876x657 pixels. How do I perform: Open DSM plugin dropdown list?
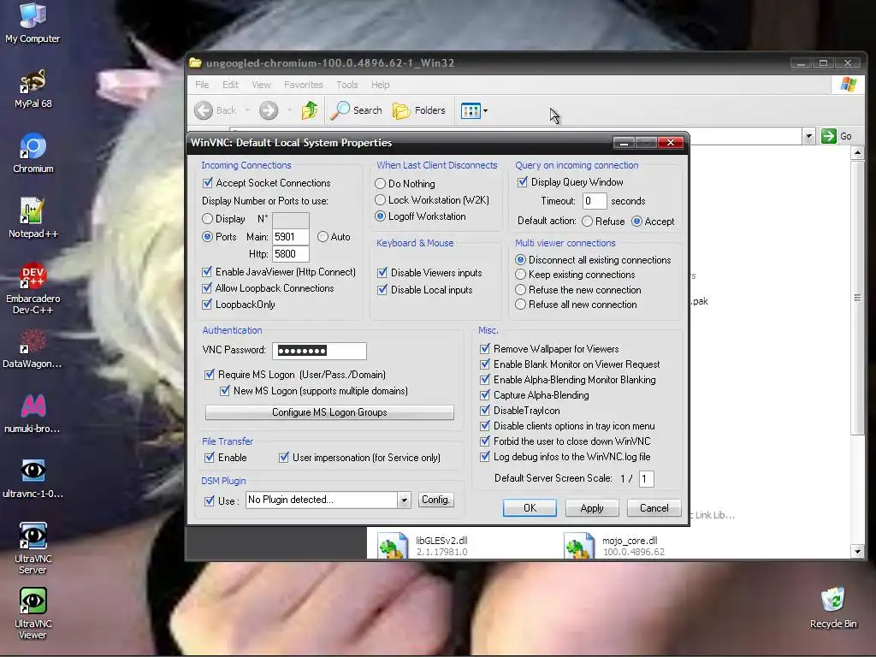[404, 500]
